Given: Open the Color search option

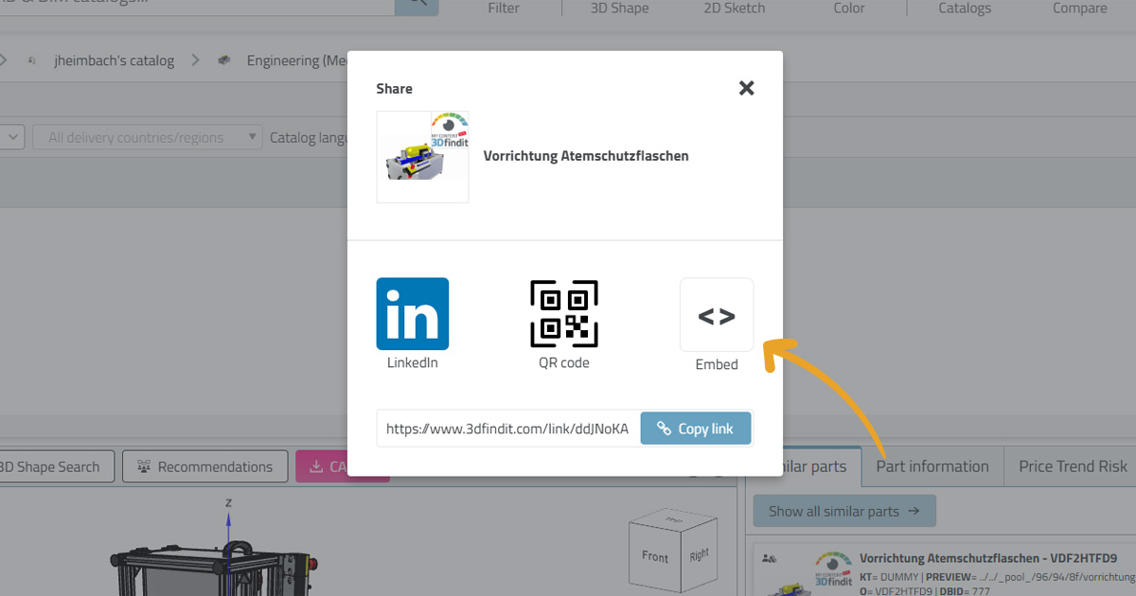Looking at the screenshot, I should (849, 8).
